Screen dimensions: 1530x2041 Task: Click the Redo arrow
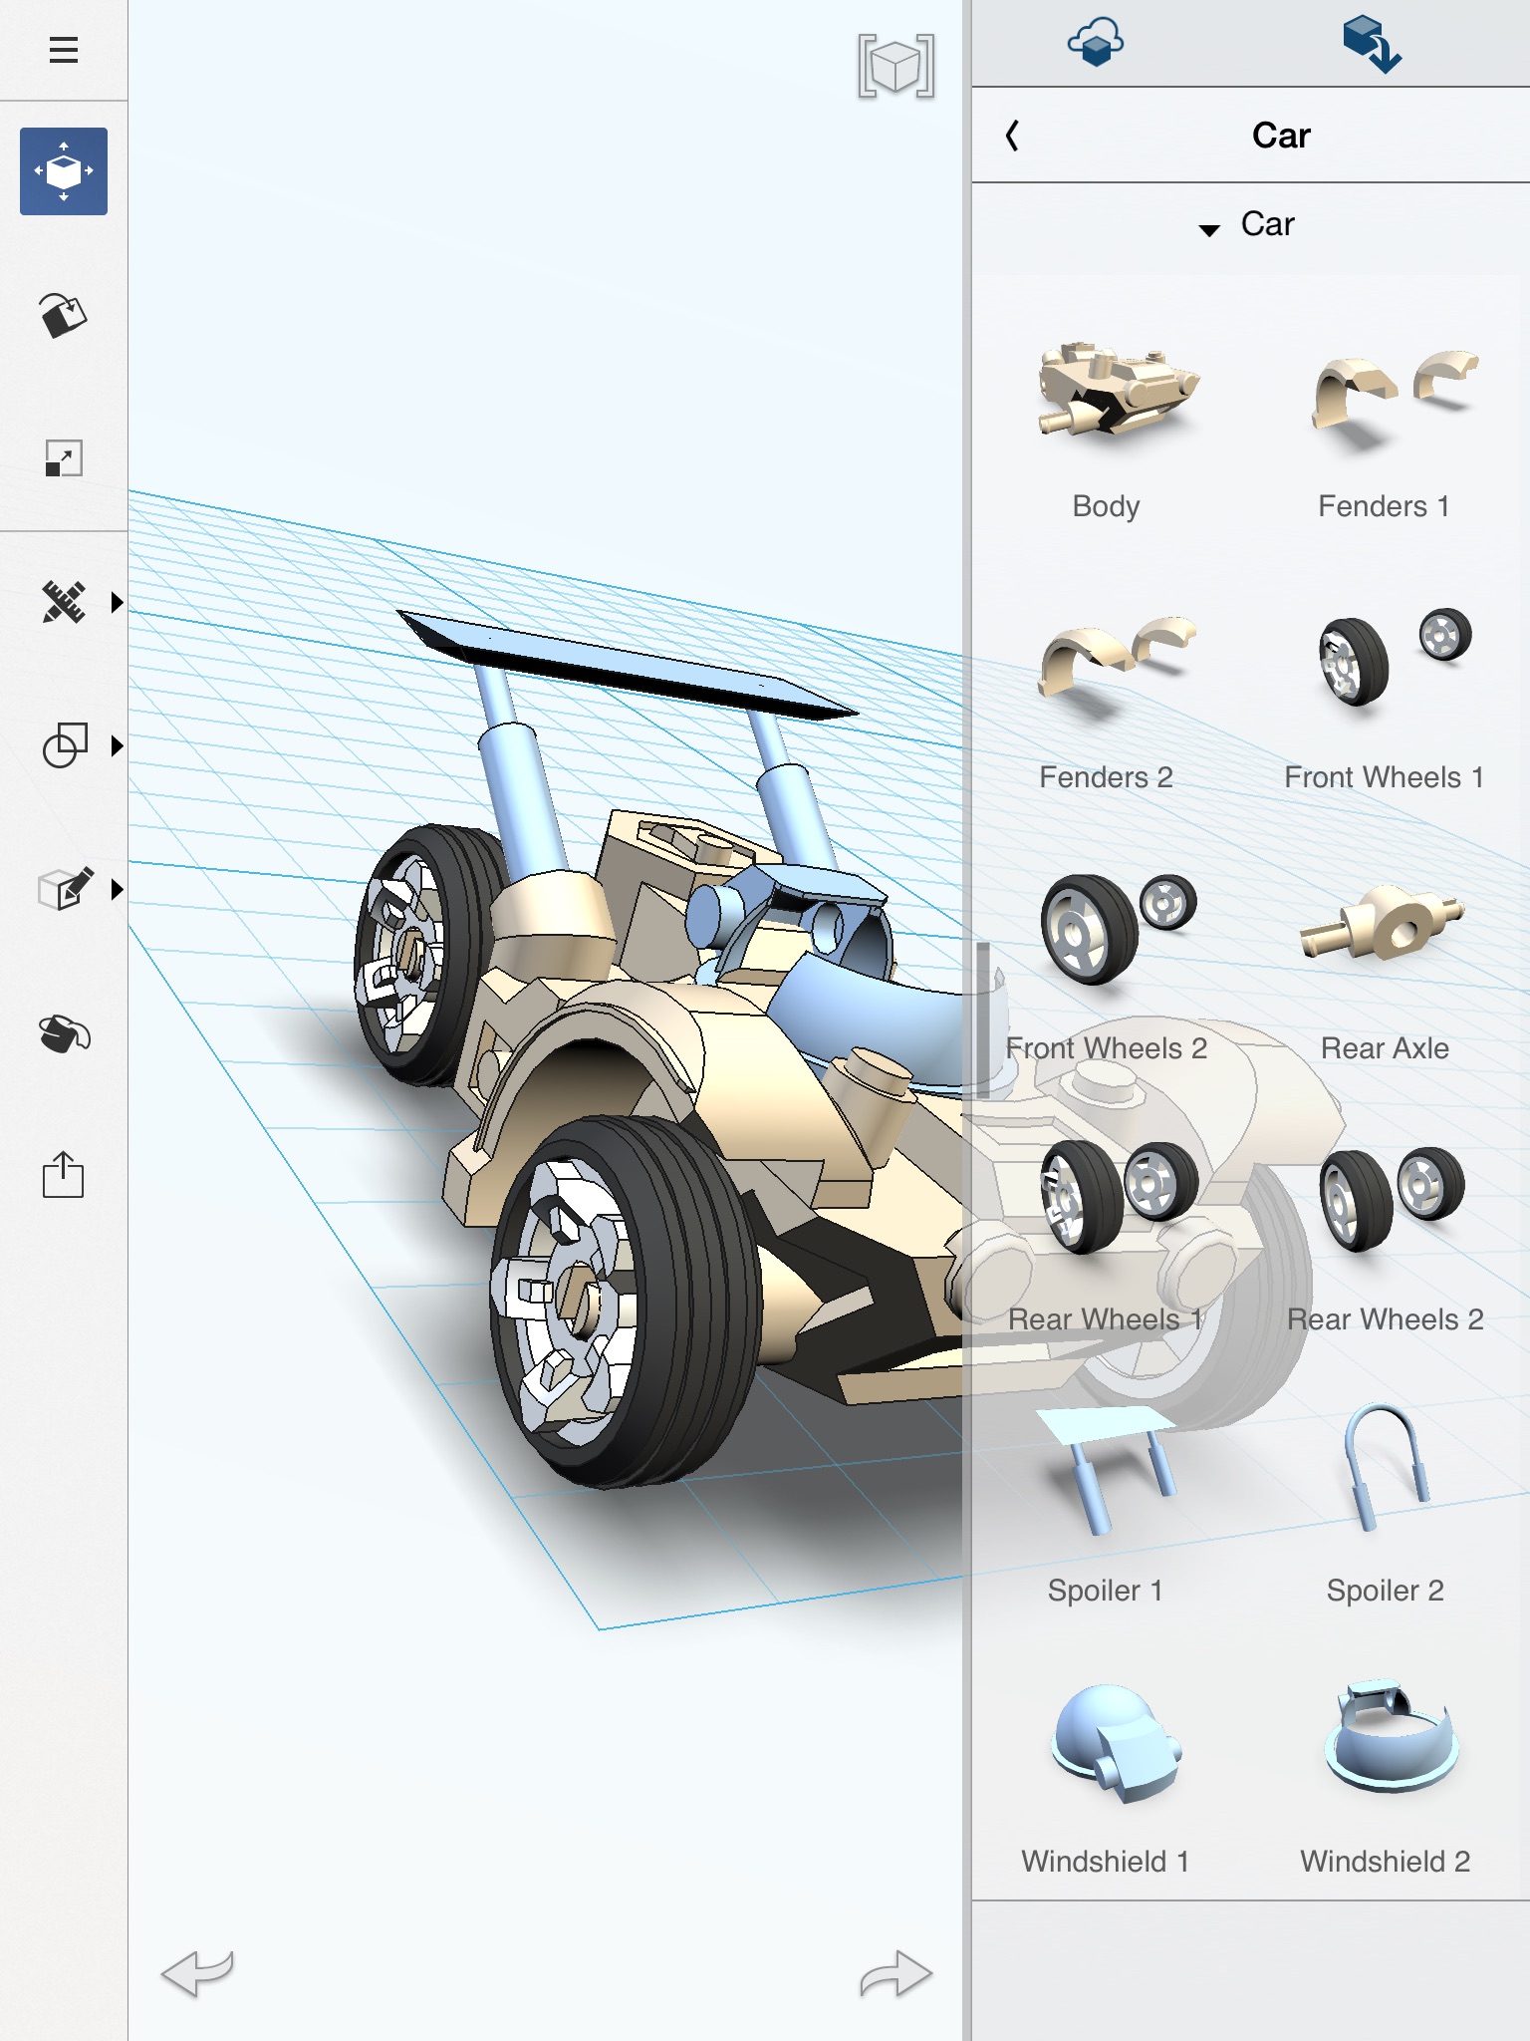tap(896, 1973)
